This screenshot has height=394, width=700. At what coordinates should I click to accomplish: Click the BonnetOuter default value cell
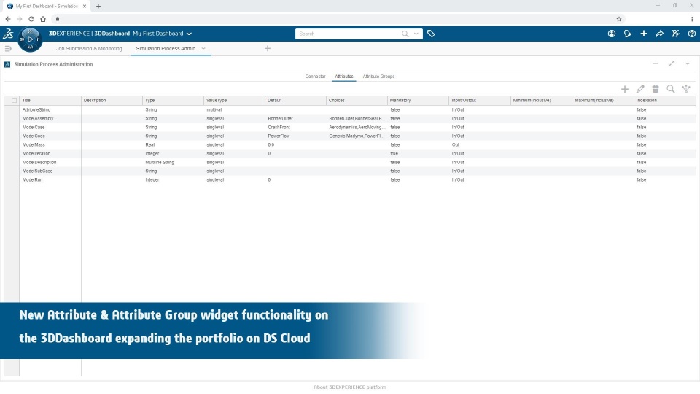pos(280,118)
